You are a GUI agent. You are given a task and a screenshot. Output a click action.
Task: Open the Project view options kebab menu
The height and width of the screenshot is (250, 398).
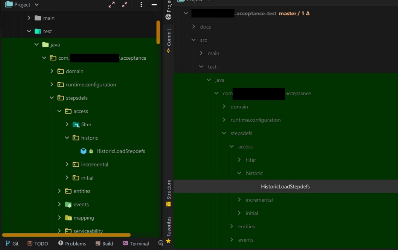[141, 5]
